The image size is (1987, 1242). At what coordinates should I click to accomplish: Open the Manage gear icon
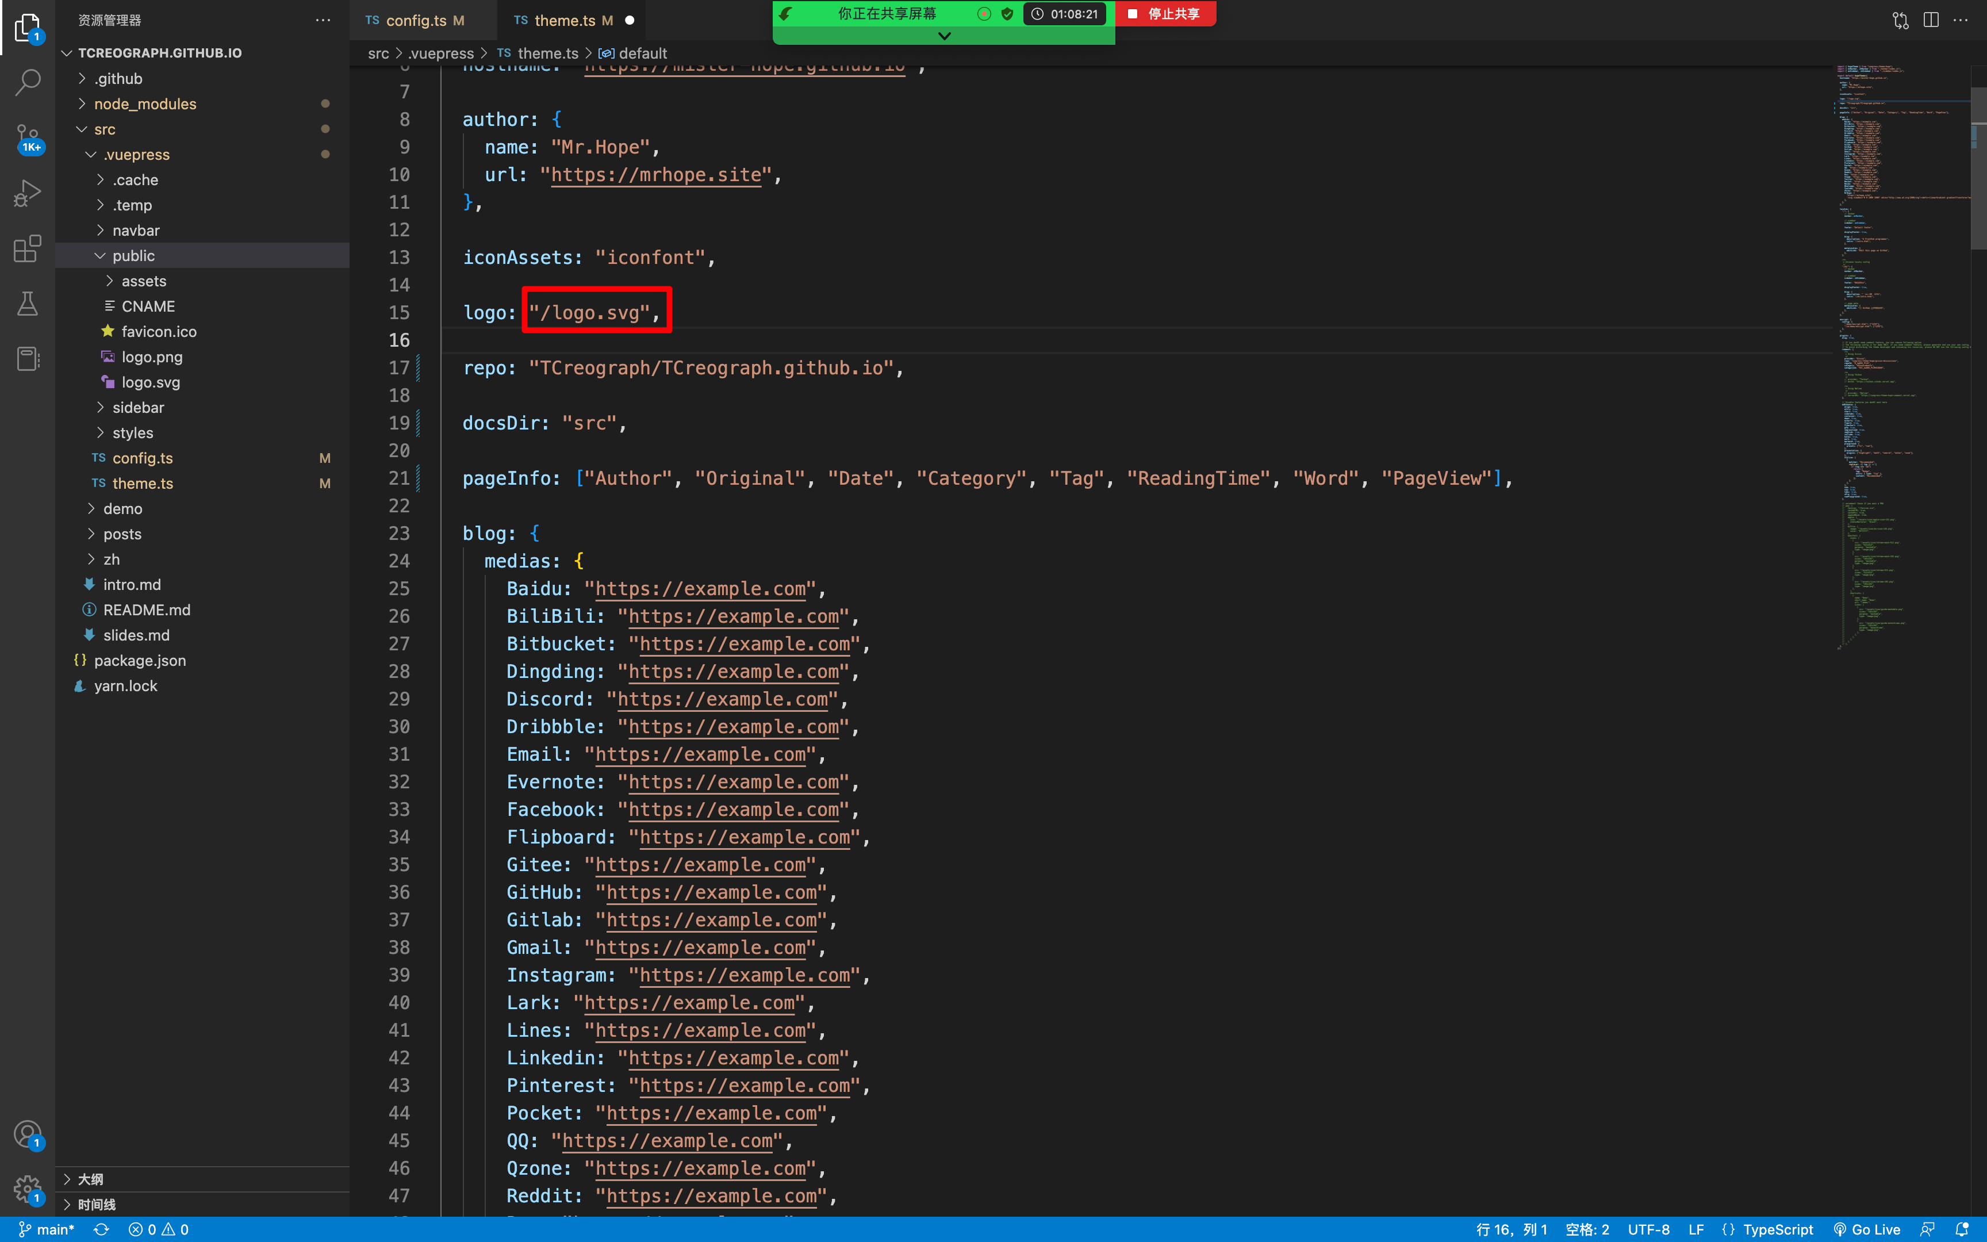click(27, 1190)
